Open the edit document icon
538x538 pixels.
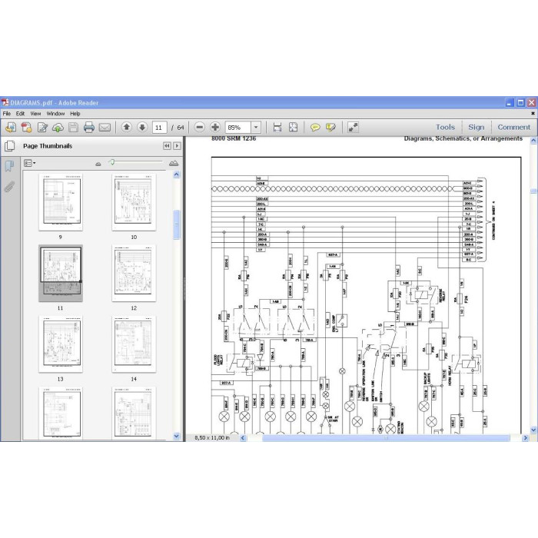42,128
